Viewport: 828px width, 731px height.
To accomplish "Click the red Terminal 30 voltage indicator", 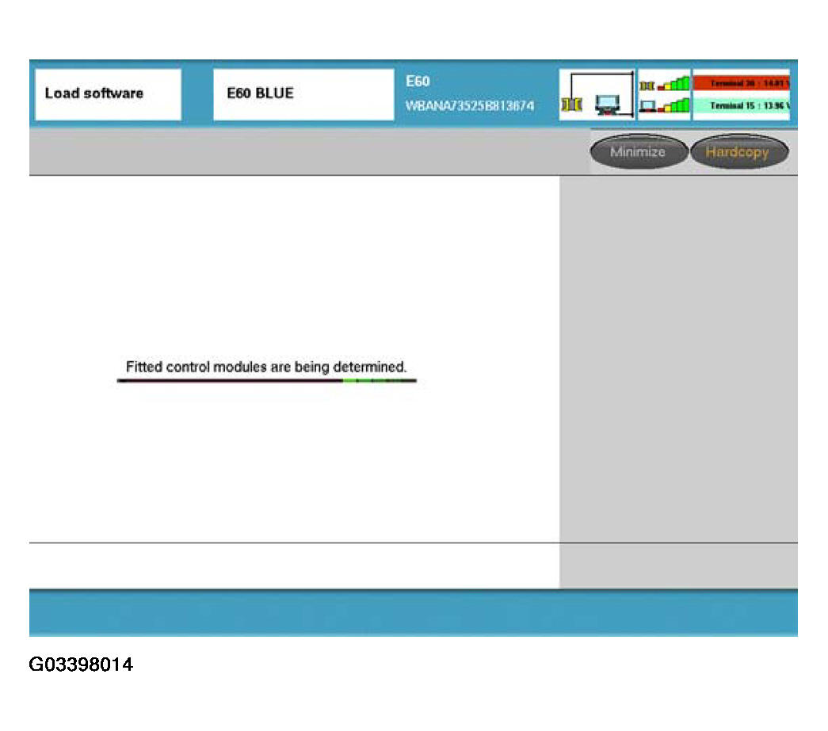I will tap(741, 82).
